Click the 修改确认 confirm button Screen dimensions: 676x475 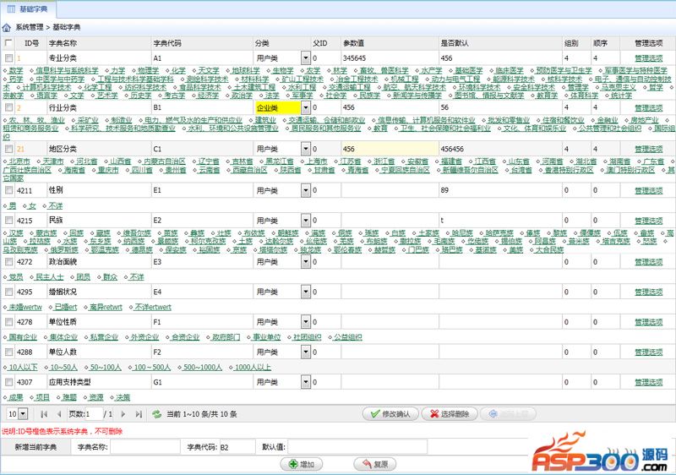390,414
